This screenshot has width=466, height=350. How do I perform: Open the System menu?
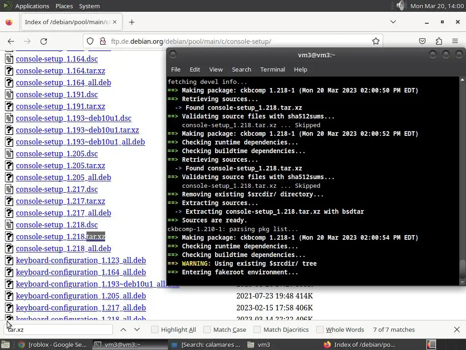(x=89, y=6)
